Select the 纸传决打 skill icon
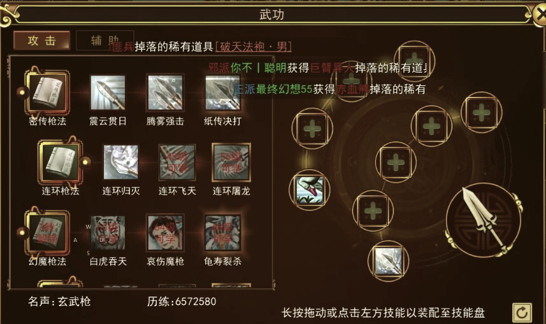Image resolution: width=546 pixels, height=324 pixels. (x=222, y=92)
